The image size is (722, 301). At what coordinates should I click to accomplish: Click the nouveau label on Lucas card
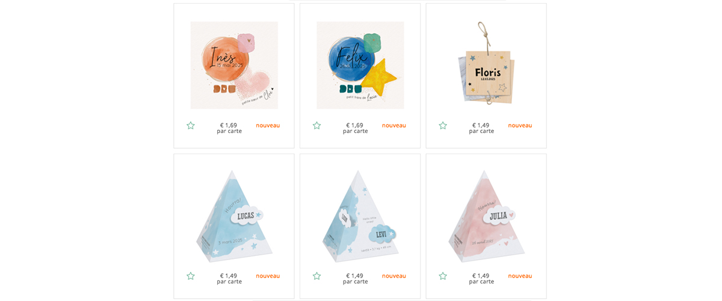(x=268, y=276)
